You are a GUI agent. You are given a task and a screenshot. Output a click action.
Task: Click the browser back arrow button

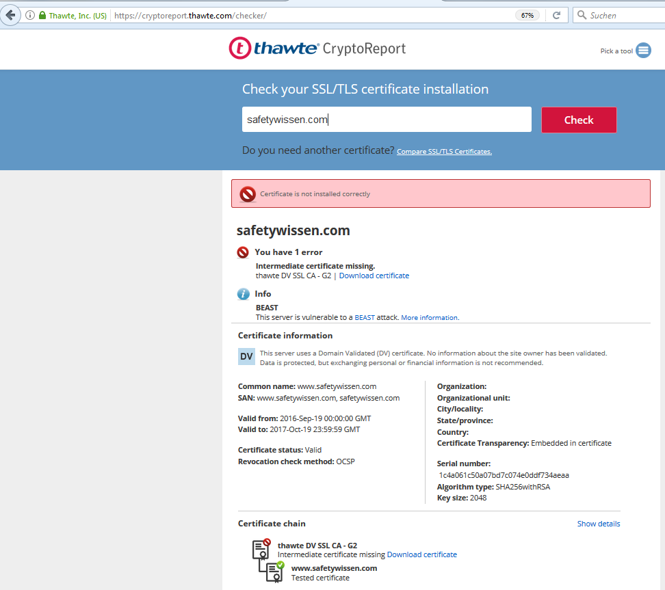(10, 15)
